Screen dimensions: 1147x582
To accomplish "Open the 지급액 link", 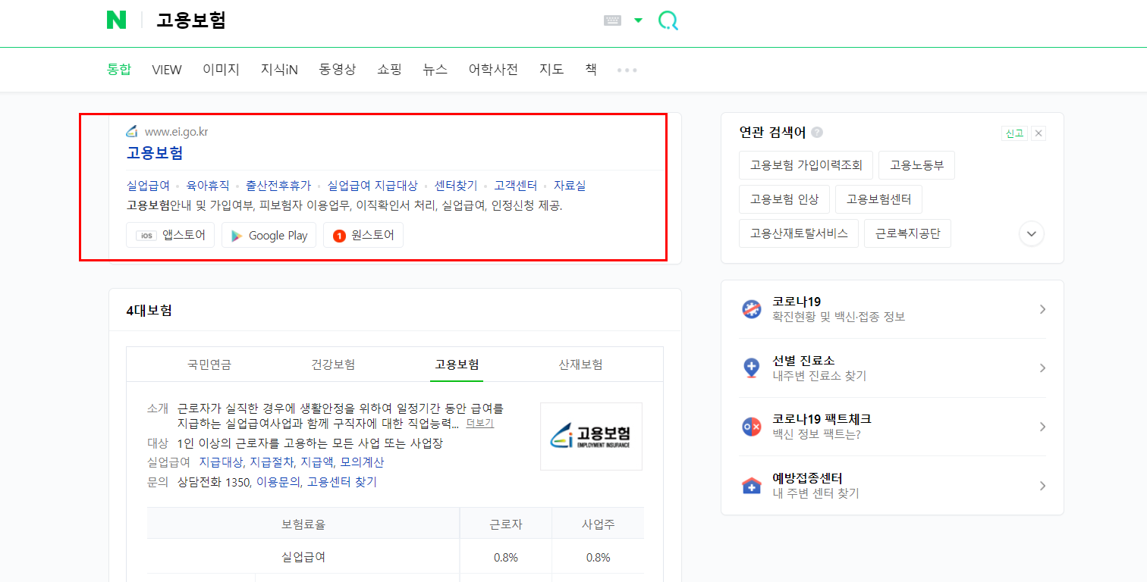I will pos(317,462).
